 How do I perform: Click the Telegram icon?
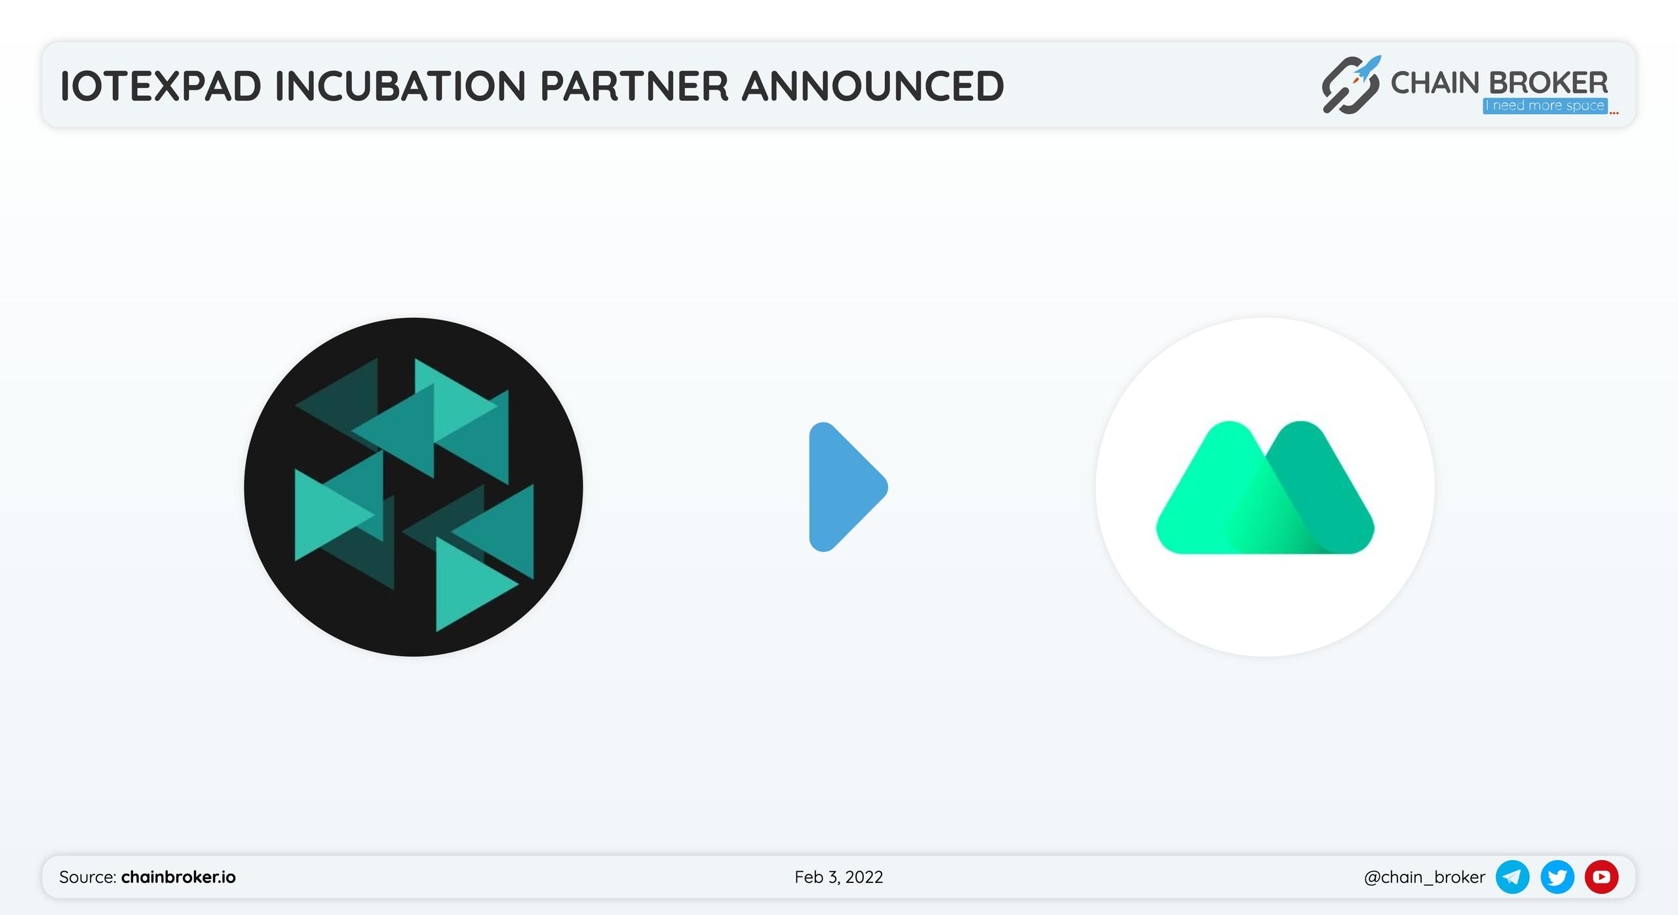1512,877
